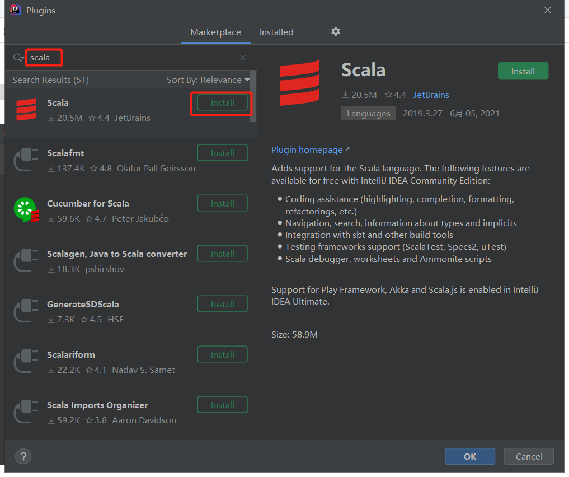The width and height of the screenshot is (569, 477).
Task: Install Cucumber for Scala plugin
Action: (223, 204)
